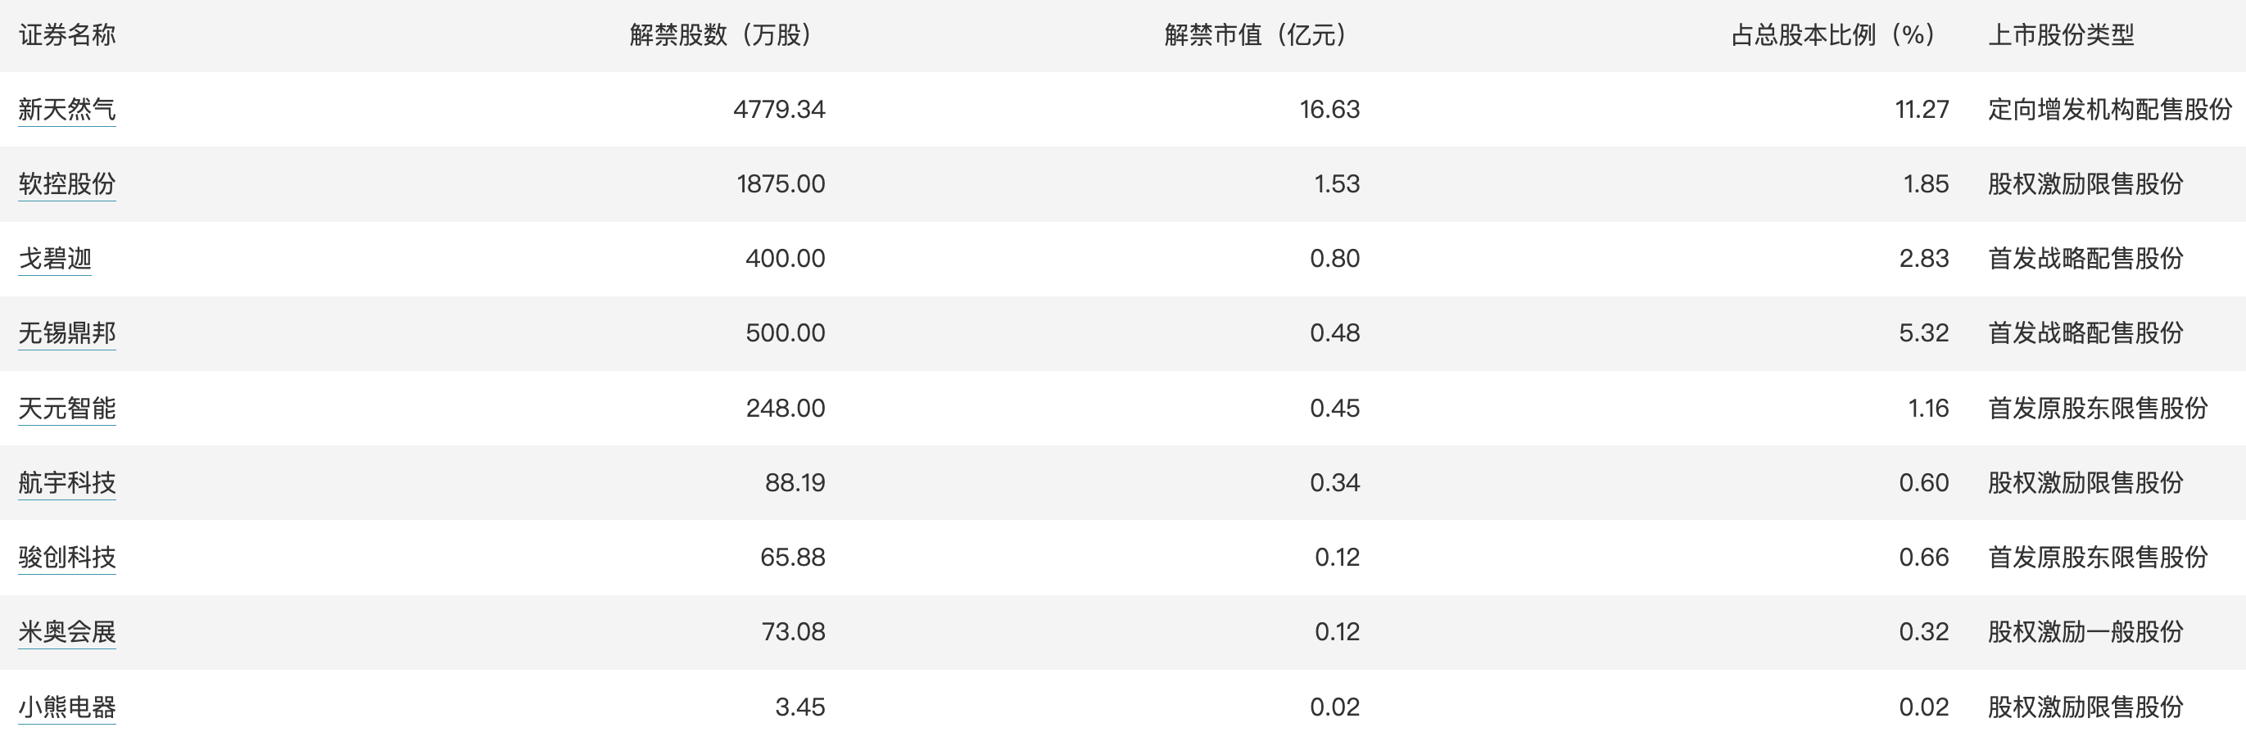The image size is (2246, 750).
Task: Select the 16.63 market value cell
Action: 1329,110
